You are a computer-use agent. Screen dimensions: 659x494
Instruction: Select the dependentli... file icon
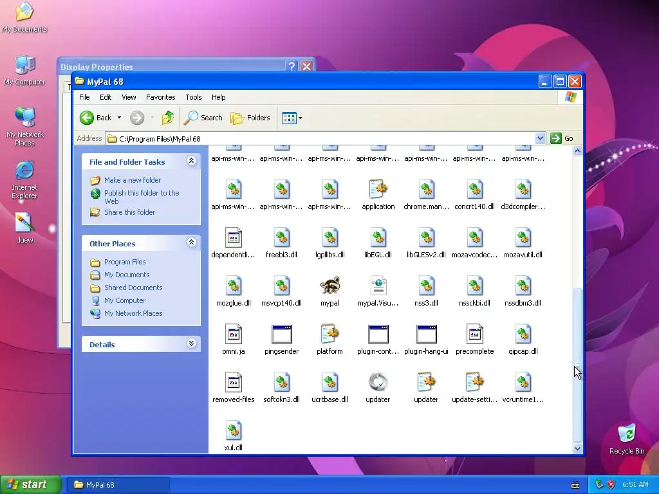click(x=233, y=238)
